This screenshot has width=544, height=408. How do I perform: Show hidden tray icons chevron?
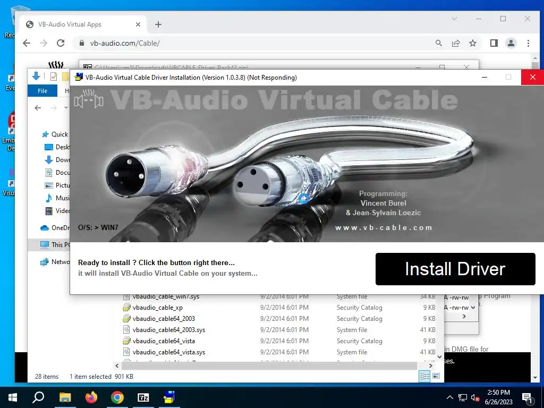click(x=449, y=397)
